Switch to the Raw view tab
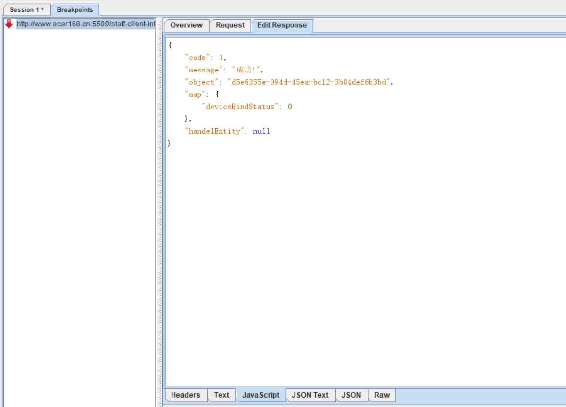The image size is (566, 407). [x=382, y=395]
